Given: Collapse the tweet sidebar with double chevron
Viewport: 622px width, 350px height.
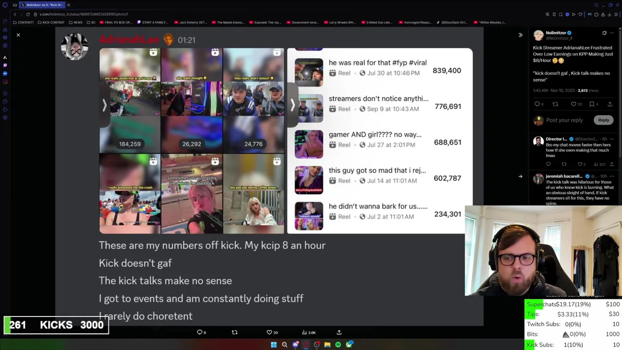Looking at the screenshot, I should pos(520,35).
